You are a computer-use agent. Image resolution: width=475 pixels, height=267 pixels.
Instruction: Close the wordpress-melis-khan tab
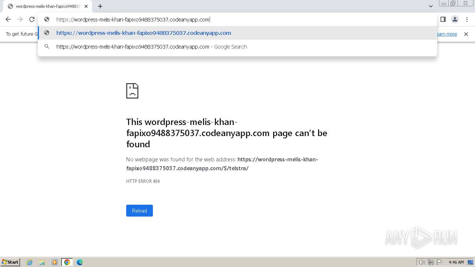point(86,6)
